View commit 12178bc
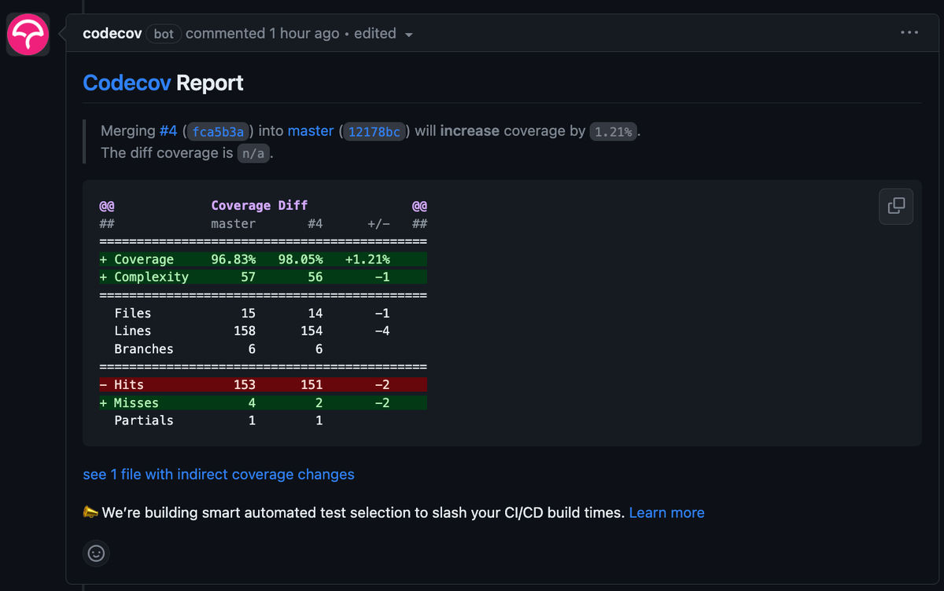Image resolution: width=944 pixels, height=591 pixels. click(374, 131)
